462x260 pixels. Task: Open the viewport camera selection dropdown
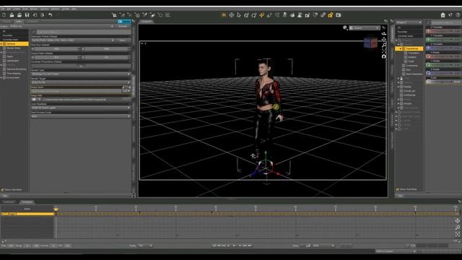365,27
